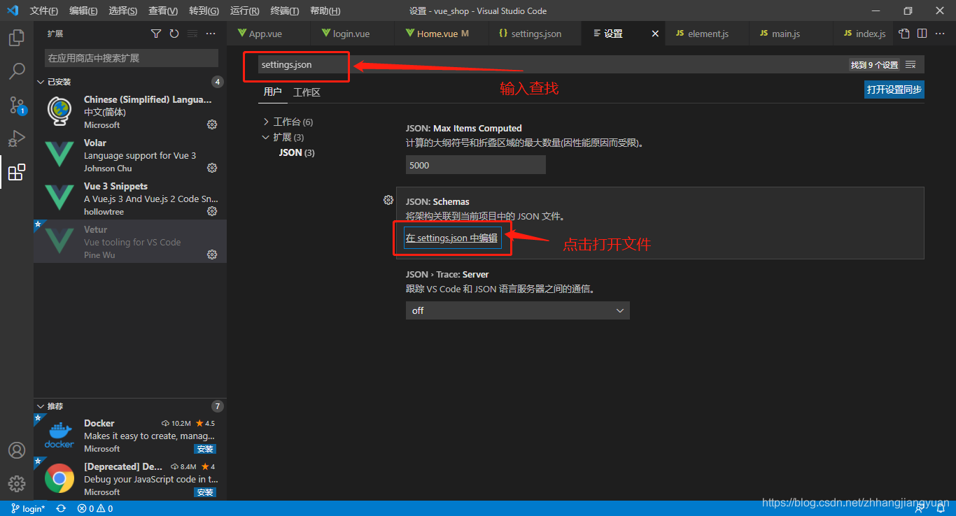Image resolution: width=956 pixels, height=516 pixels.
Task: Open the 文件(F) menu
Action: coord(43,11)
